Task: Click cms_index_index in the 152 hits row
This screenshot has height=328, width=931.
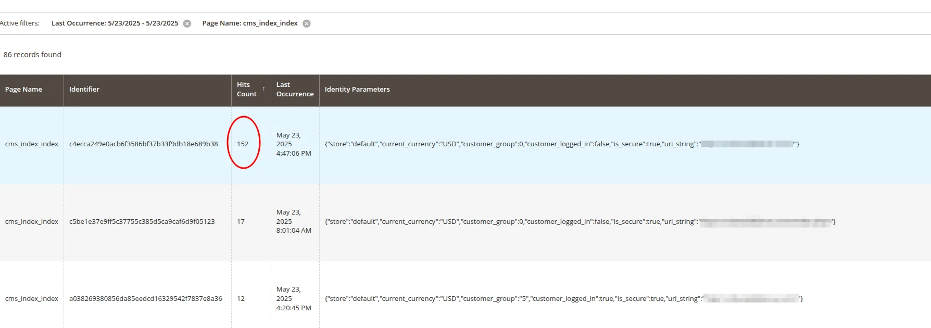Action: pyautogui.click(x=32, y=144)
